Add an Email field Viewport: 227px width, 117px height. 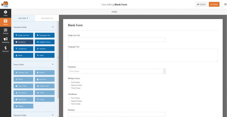(45, 55)
